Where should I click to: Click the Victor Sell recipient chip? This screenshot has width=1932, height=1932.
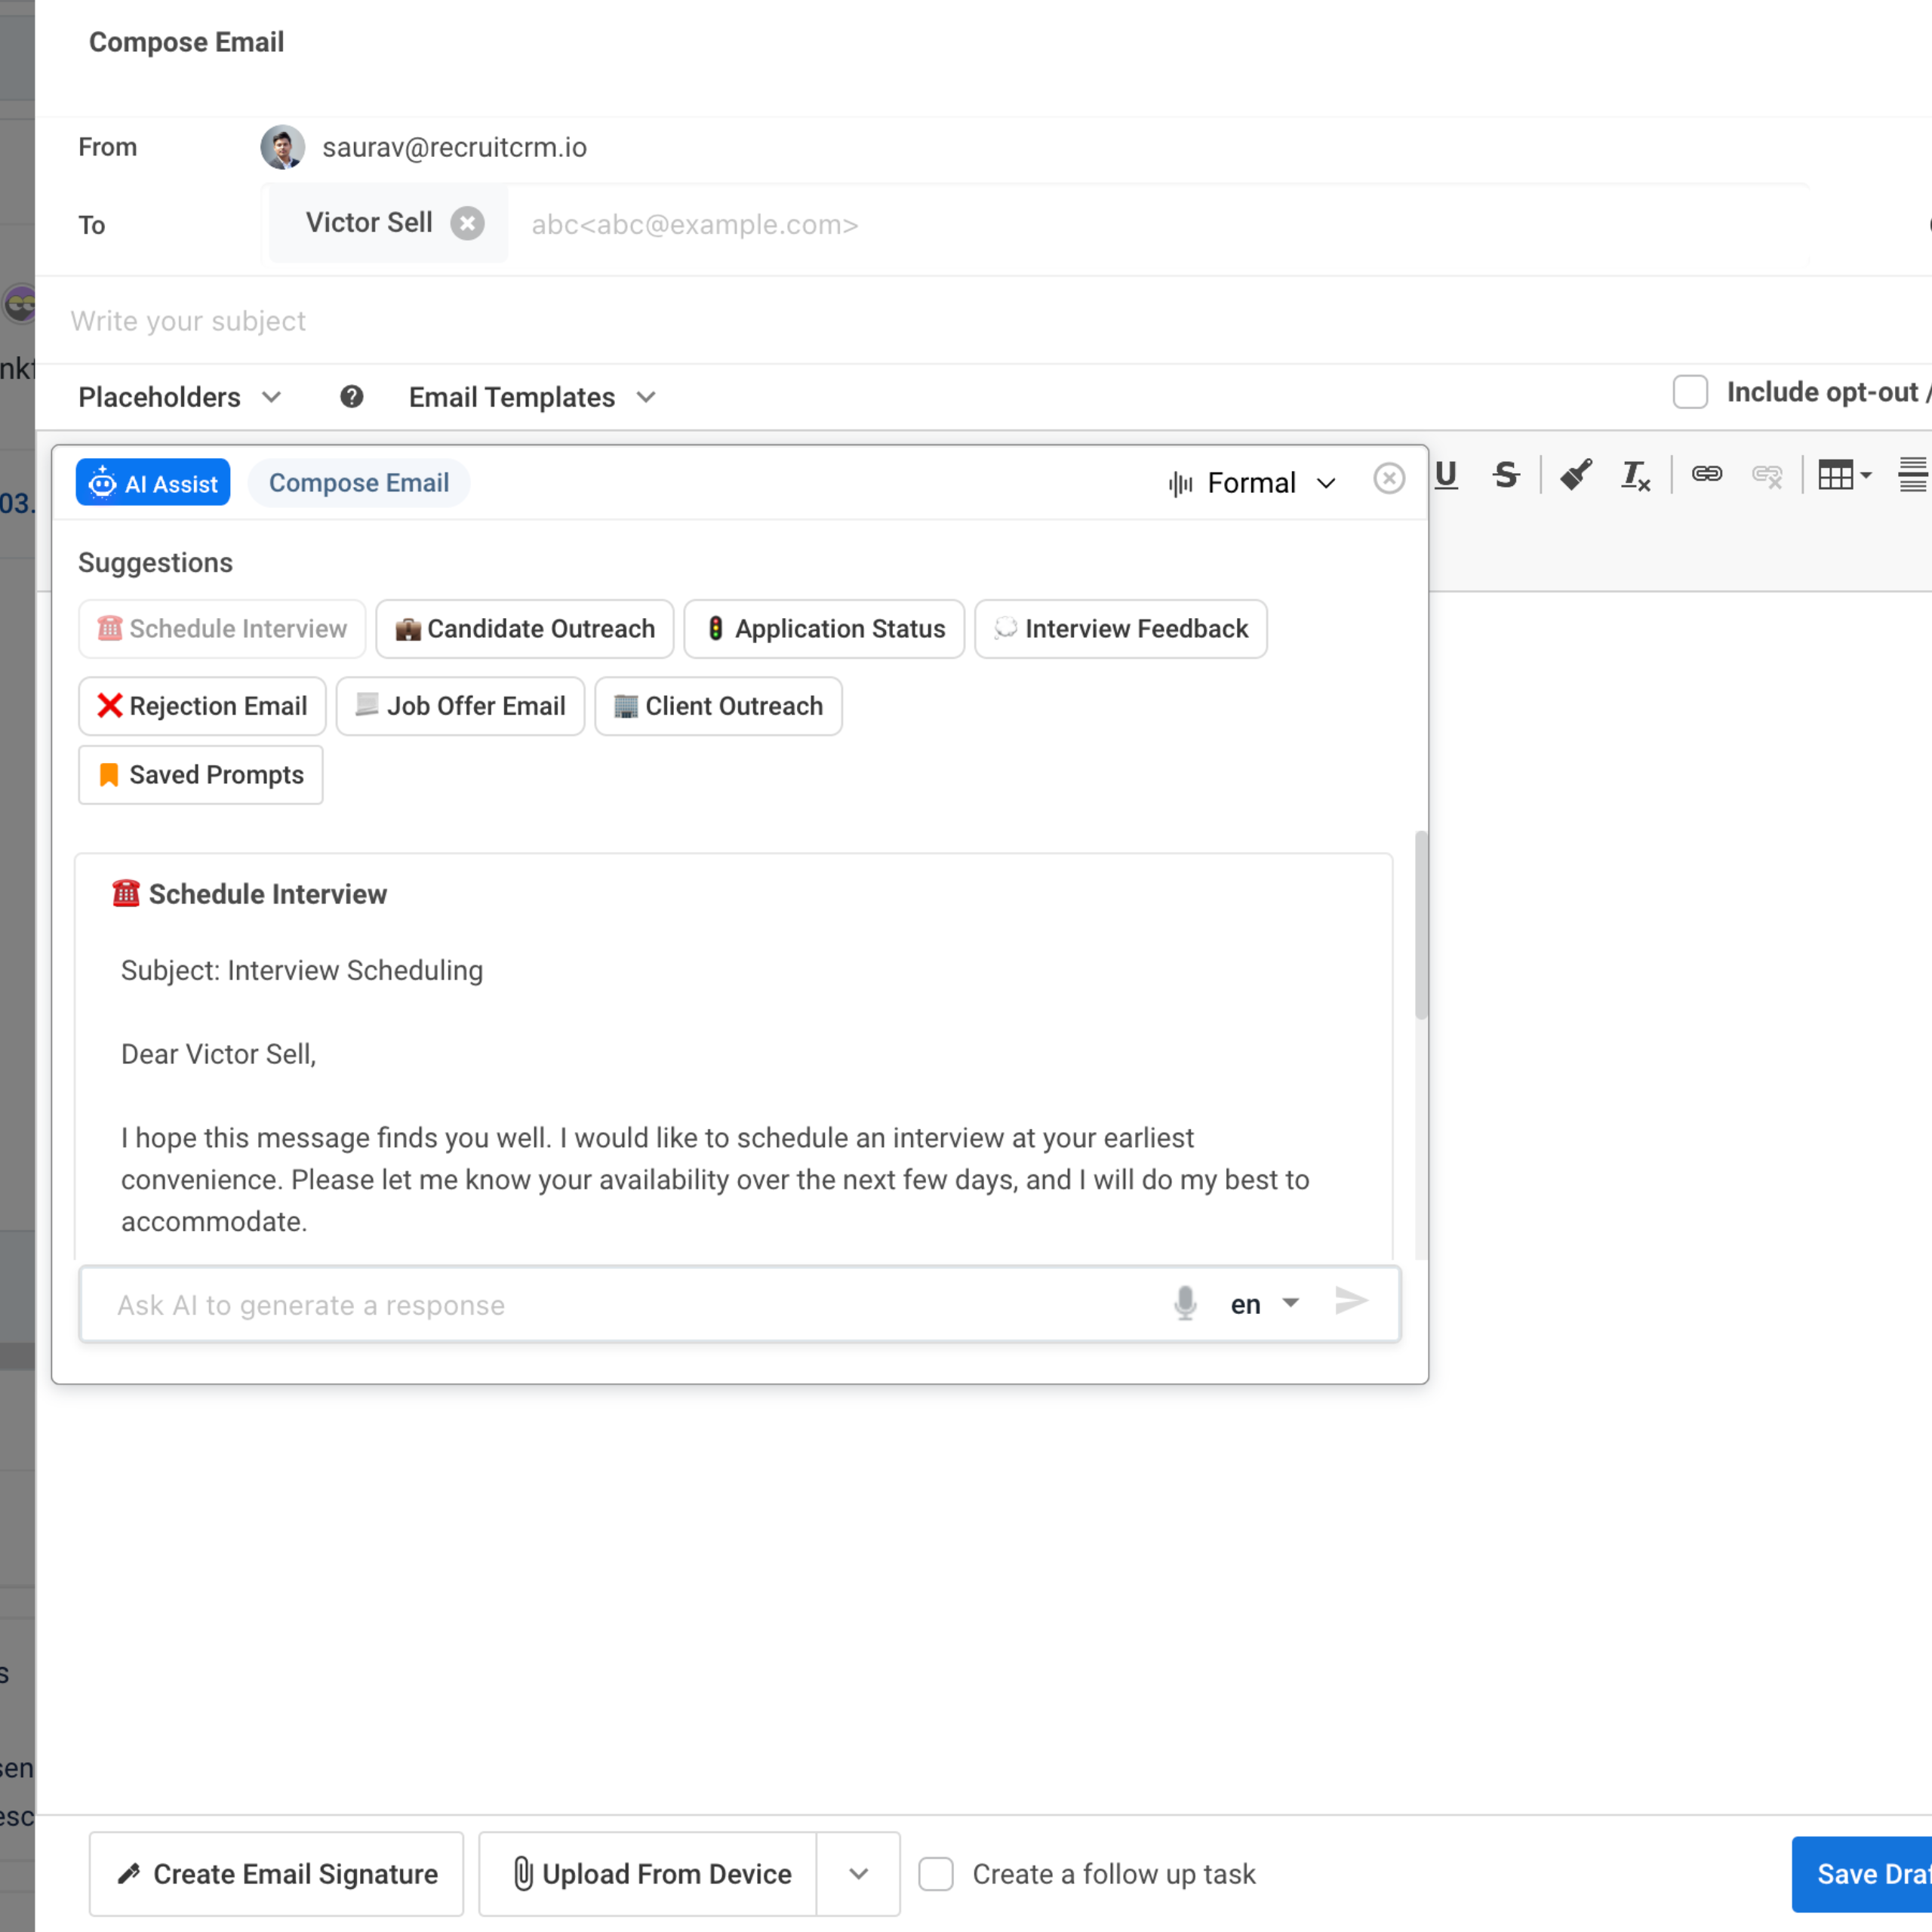[x=388, y=223]
